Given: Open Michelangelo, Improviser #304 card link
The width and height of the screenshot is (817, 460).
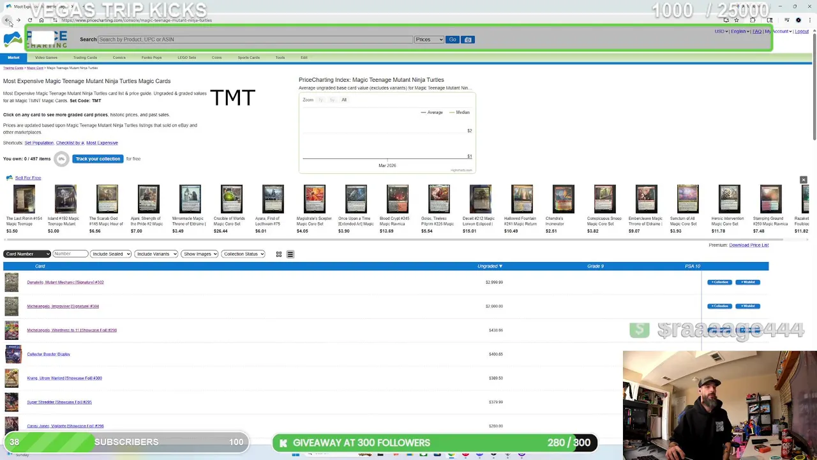Looking at the screenshot, I should 63,307.
